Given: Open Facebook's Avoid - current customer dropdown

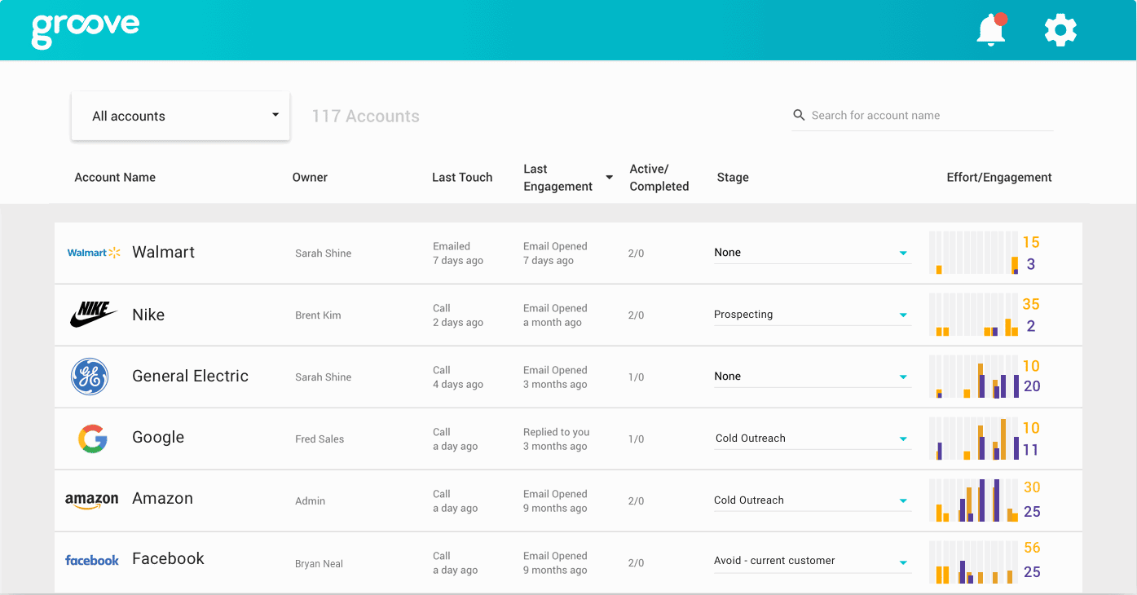Looking at the screenshot, I should pos(812,561).
